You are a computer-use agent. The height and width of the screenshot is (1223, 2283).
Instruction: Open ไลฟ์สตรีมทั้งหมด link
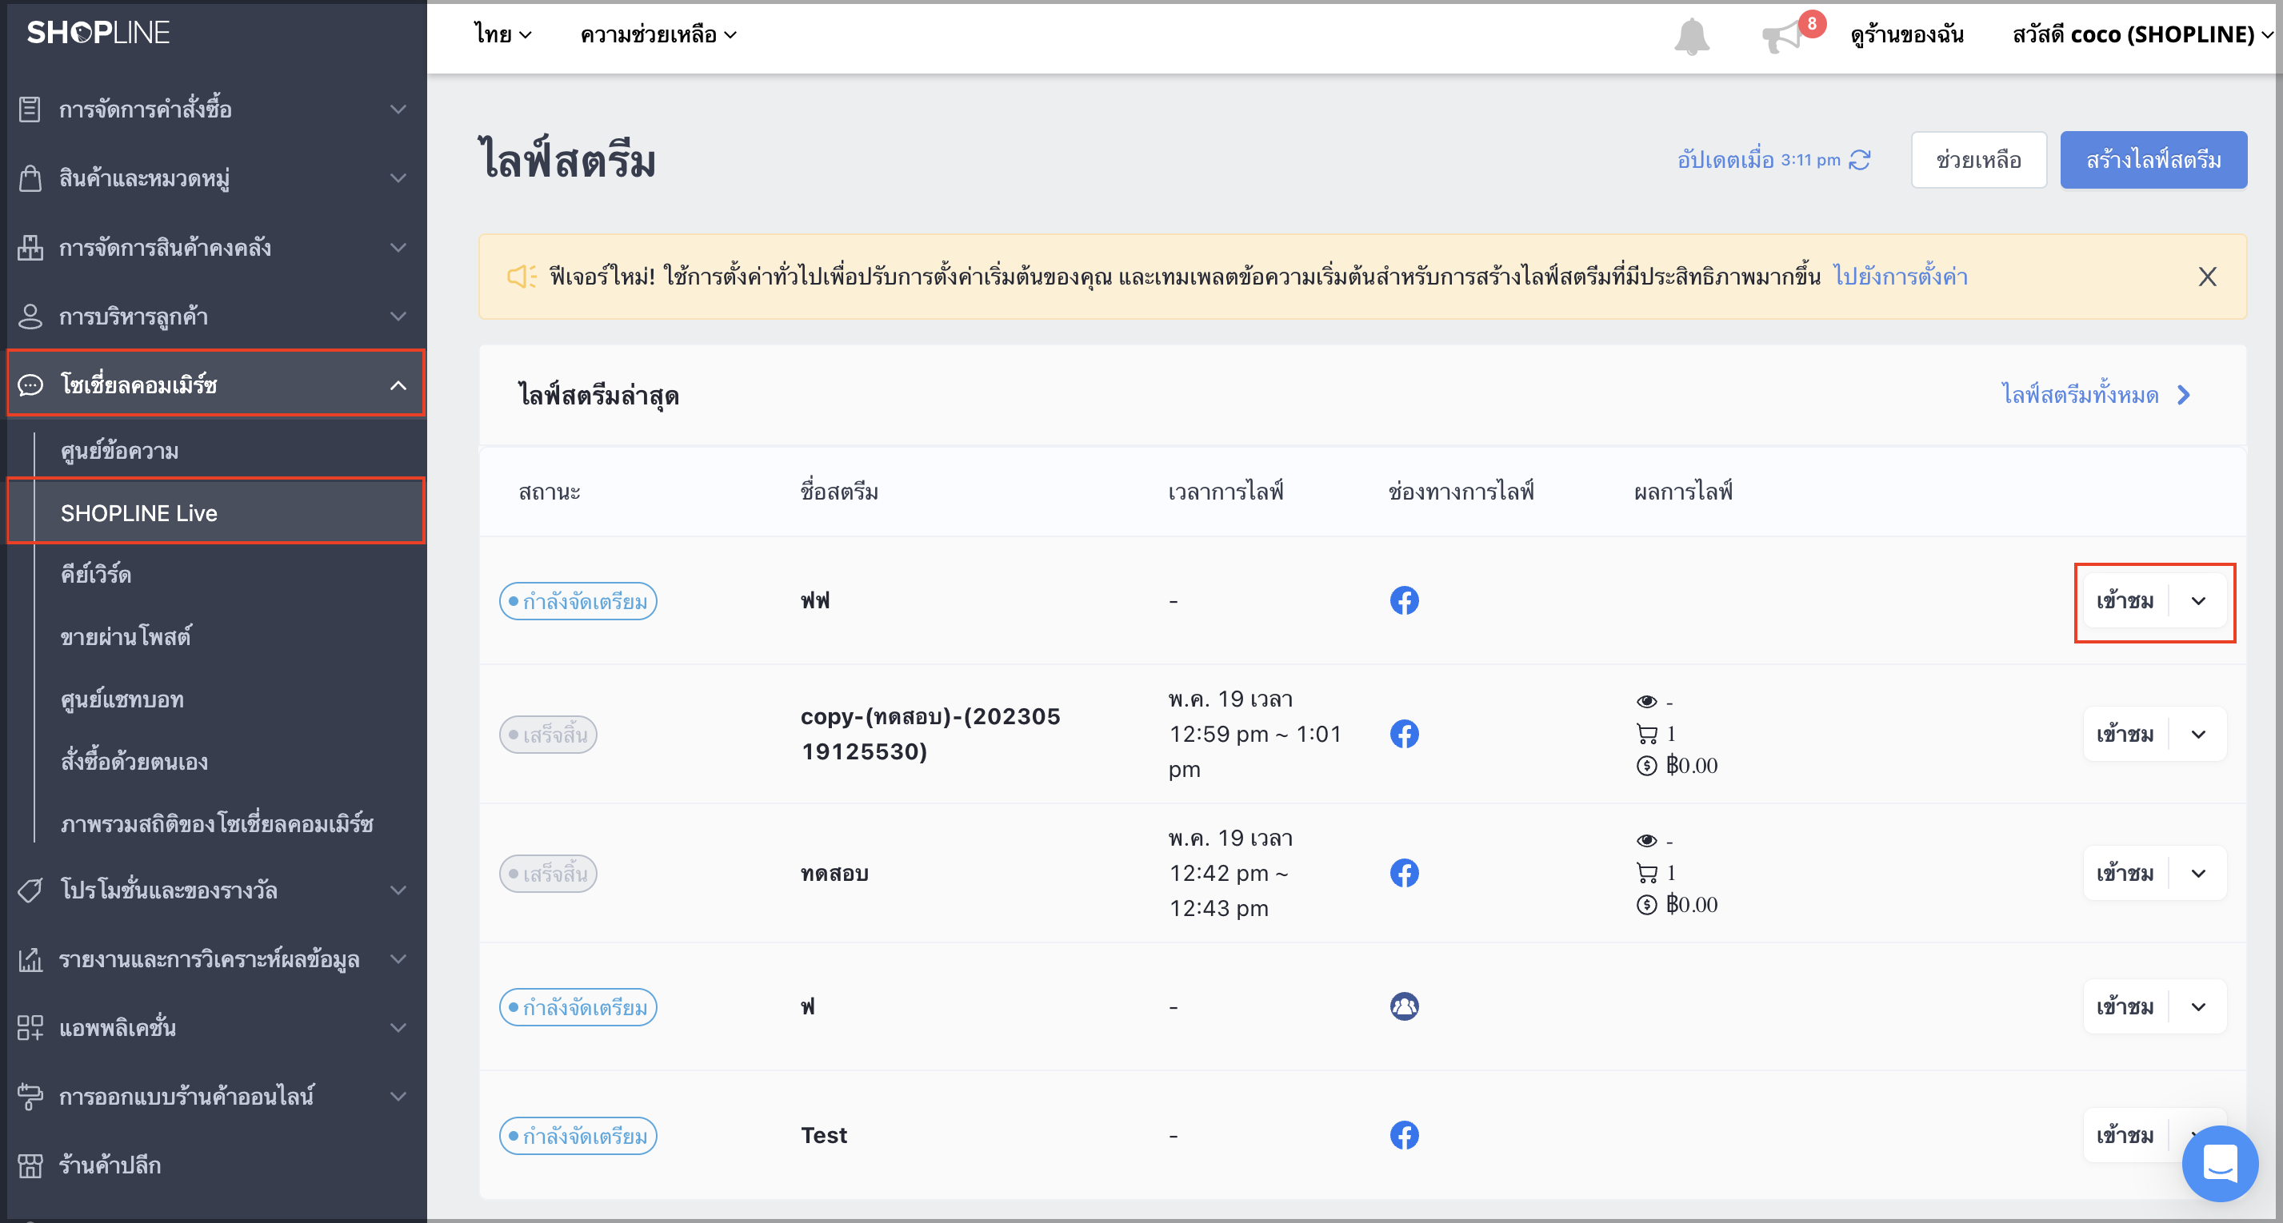[x=2095, y=394]
